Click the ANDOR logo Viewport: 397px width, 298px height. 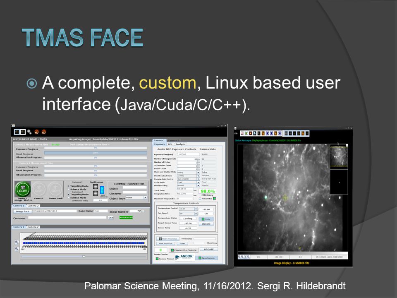pyautogui.click(x=185, y=257)
